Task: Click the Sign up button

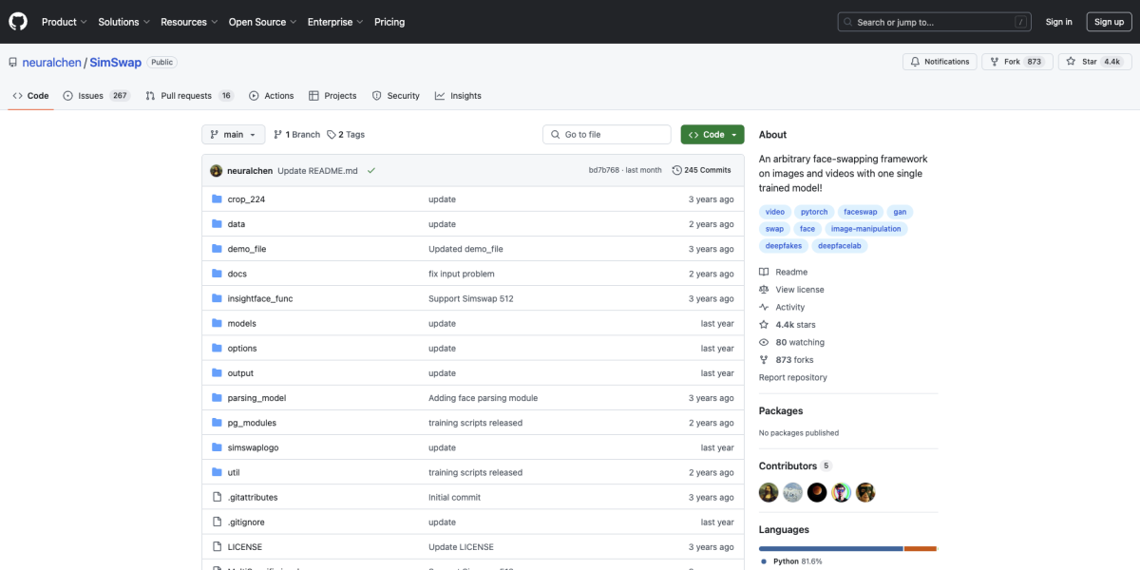Action: (x=1109, y=22)
